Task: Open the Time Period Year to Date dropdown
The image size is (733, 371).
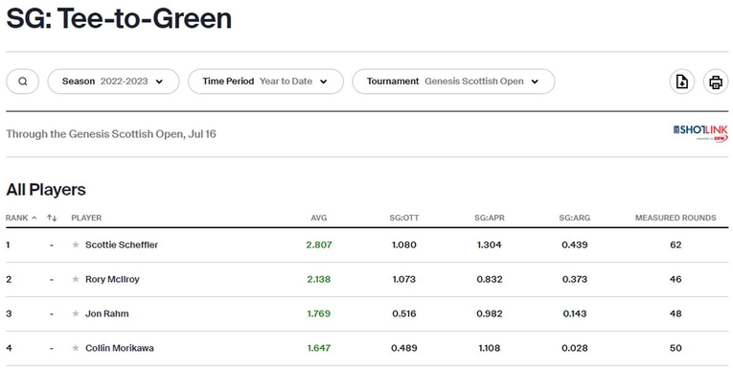Action: pyautogui.click(x=265, y=81)
